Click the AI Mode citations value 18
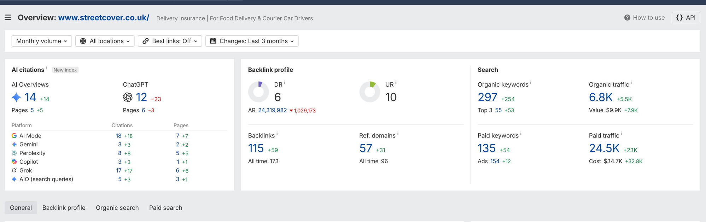 pyautogui.click(x=118, y=136)
